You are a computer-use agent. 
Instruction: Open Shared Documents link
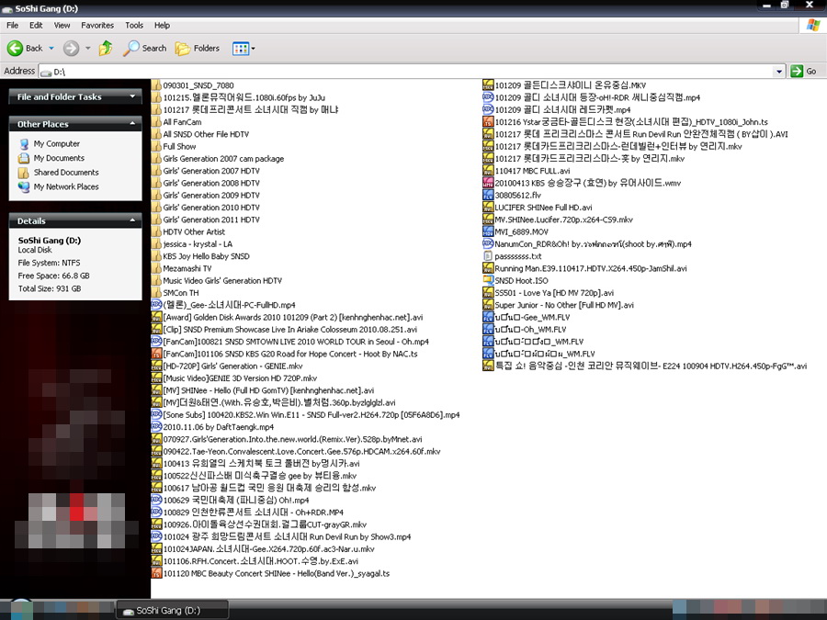click(66, 172)
